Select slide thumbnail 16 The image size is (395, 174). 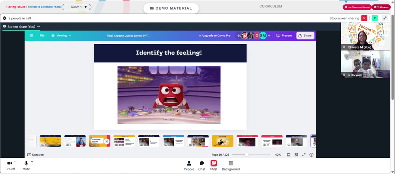tap(247, 141)
